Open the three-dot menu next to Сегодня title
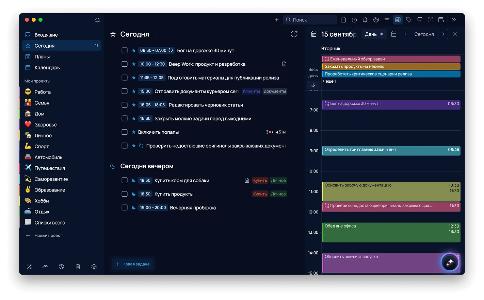Image resolution: width=484 pixels, height=300 pixels. click(x=157, y=34)
